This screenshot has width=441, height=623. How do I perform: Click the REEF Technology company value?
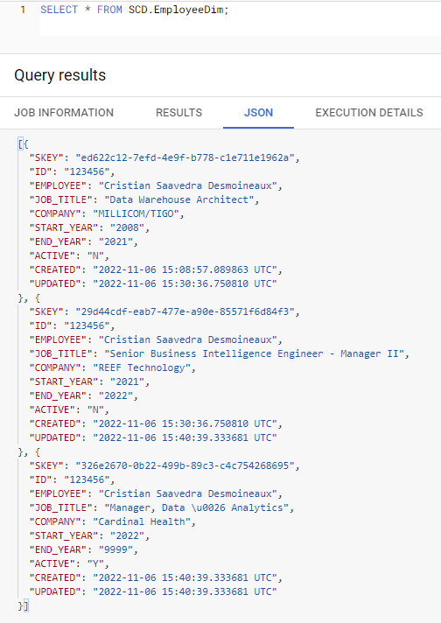[x=142, y=367]
